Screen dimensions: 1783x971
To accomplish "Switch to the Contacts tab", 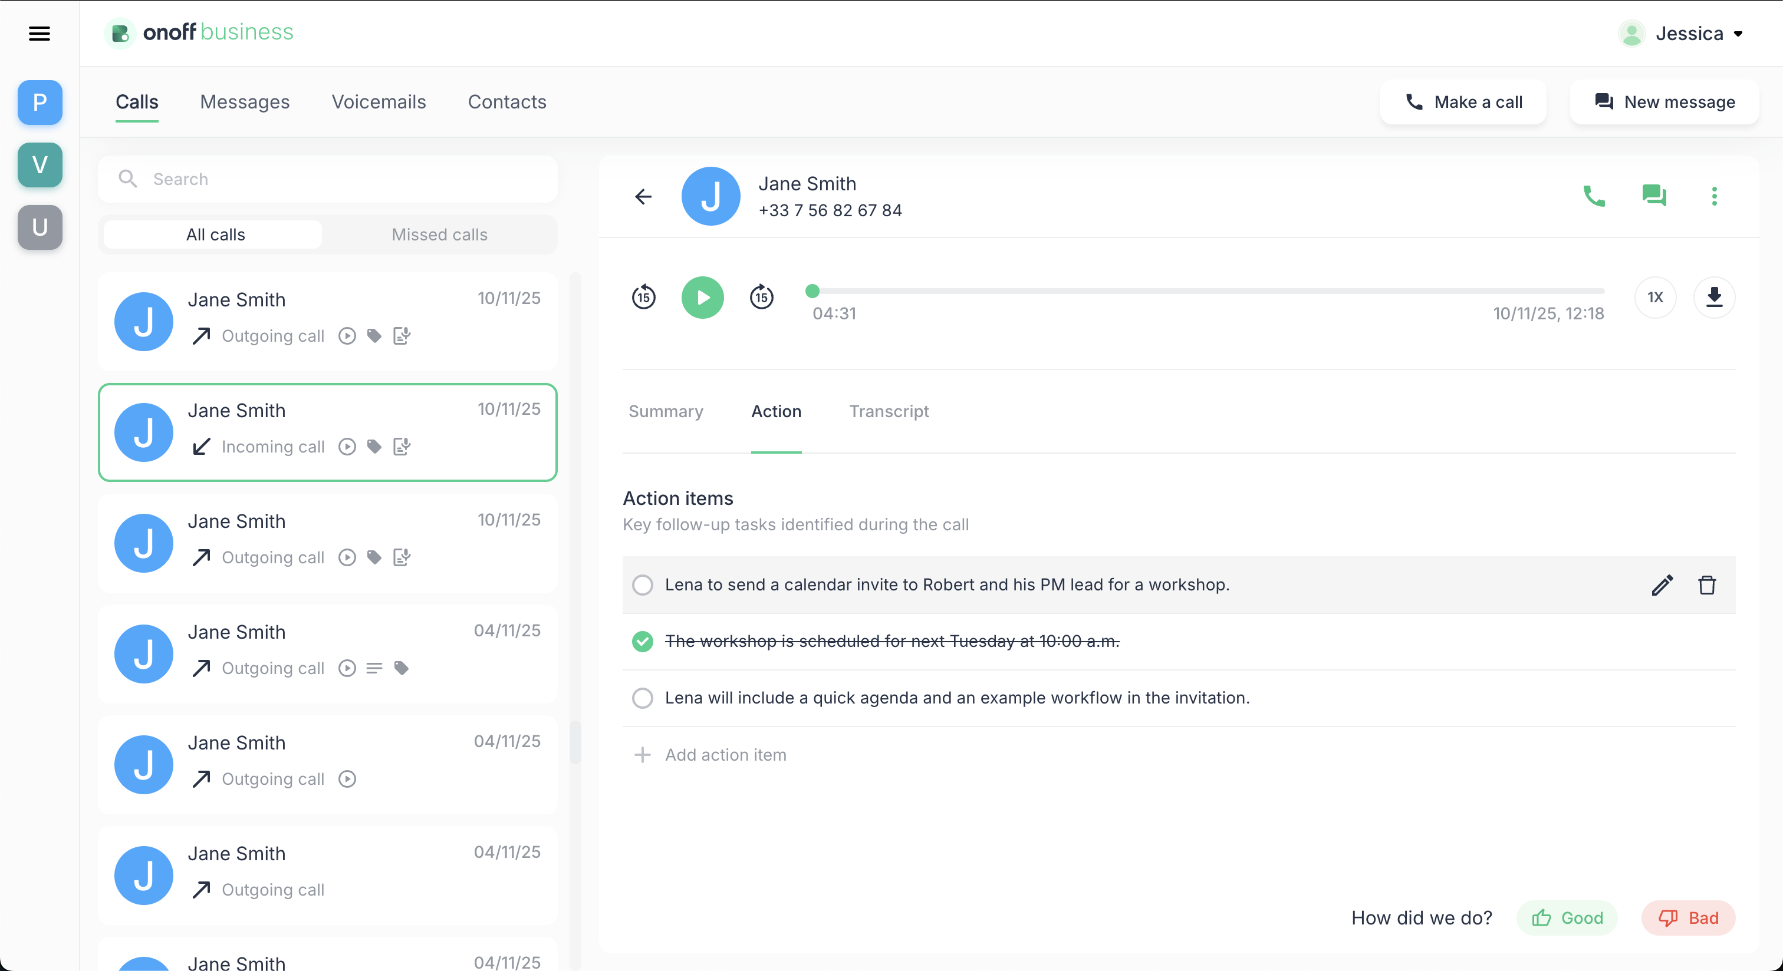I will coord(507,103).
